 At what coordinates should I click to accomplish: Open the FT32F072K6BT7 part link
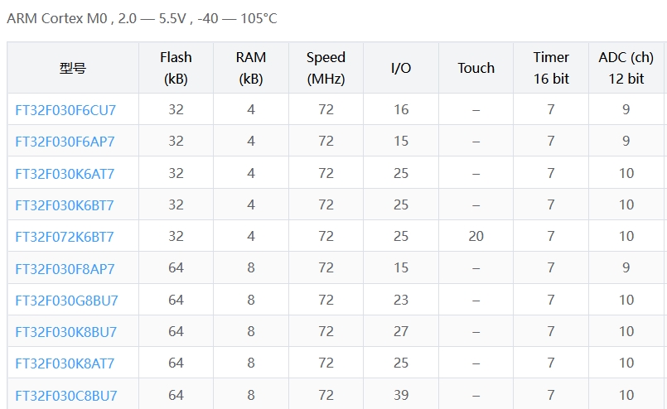tap(65, 237)
